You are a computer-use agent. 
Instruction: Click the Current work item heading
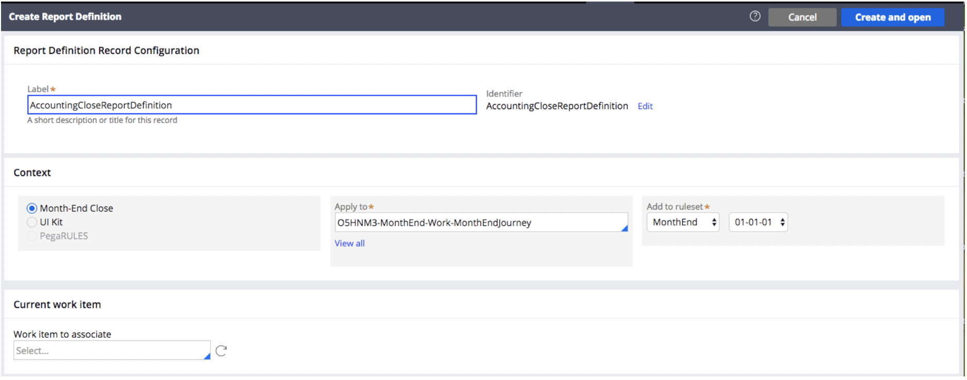[57, 305]
